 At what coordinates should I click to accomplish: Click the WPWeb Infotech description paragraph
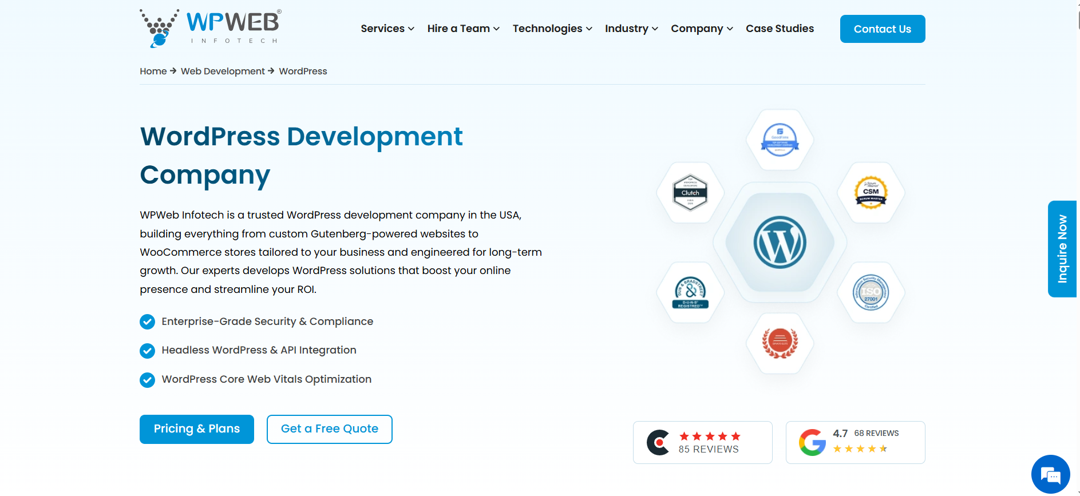(x=341, y=252)
